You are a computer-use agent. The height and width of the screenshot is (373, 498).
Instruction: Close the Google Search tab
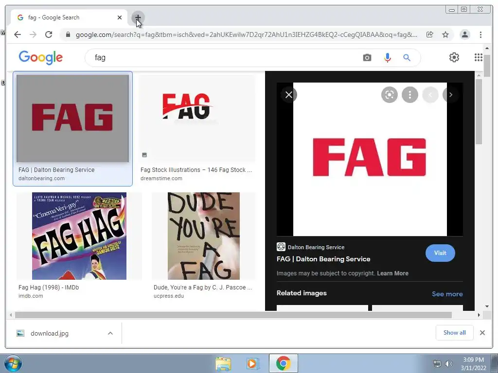pos(120,17)
